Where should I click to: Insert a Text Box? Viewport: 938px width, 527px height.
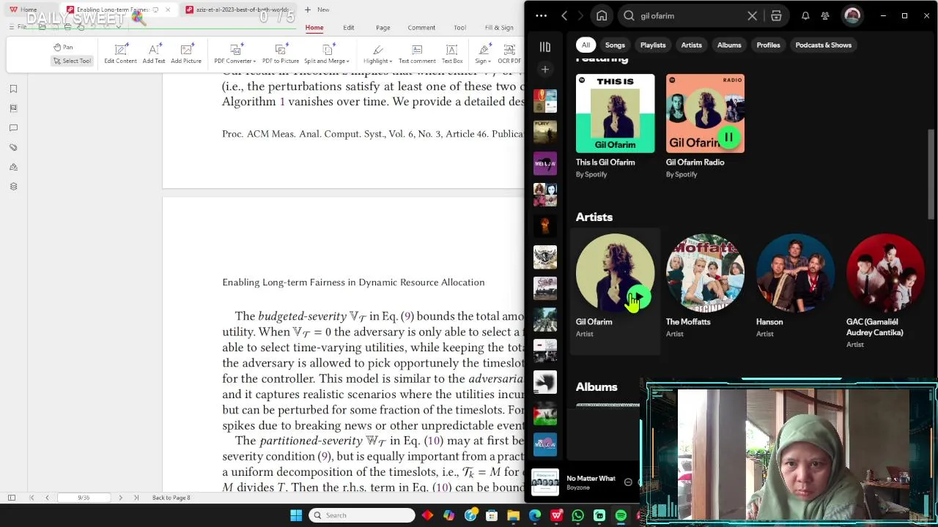(x=452, y=53)
